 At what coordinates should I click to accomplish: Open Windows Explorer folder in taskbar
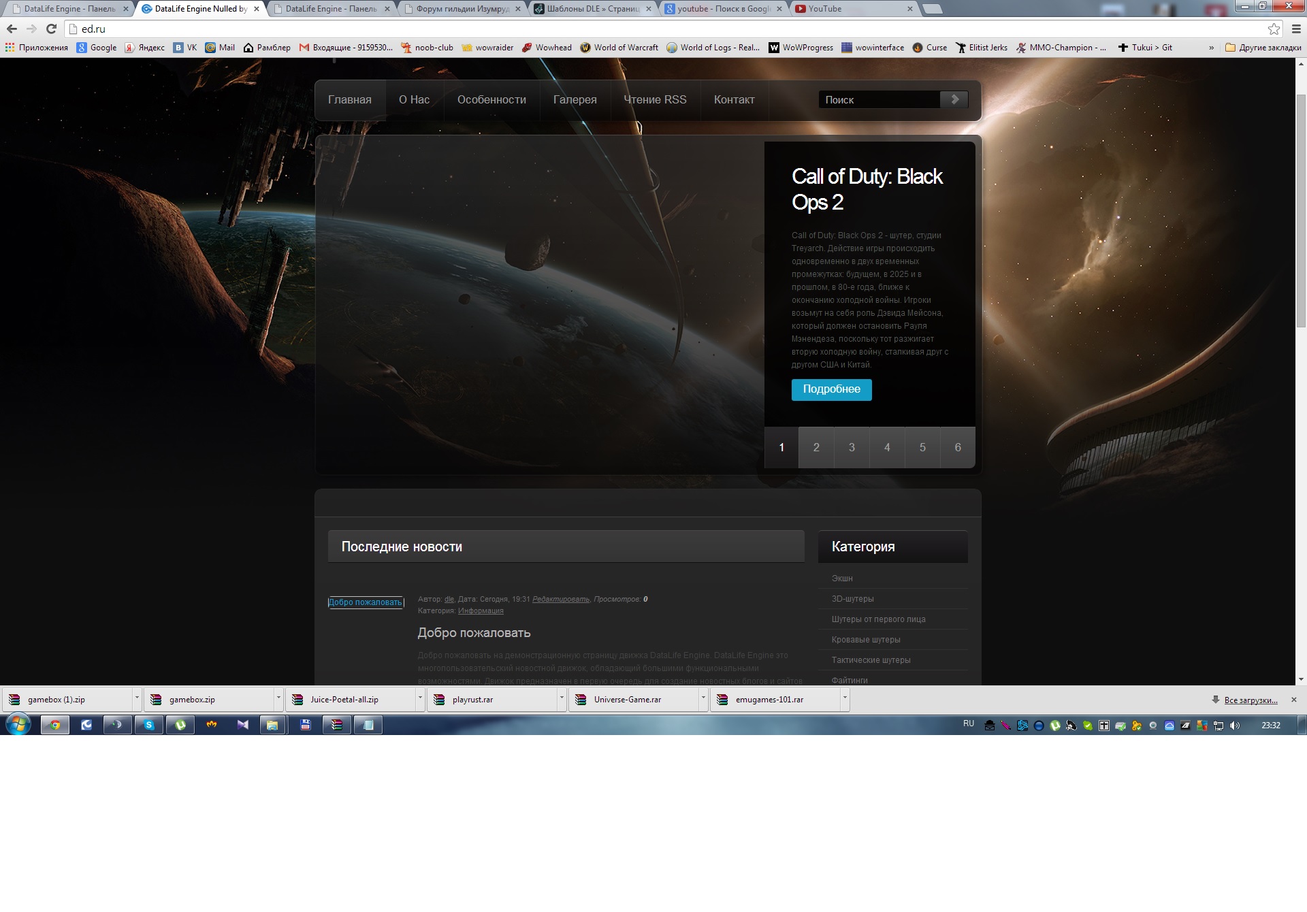click(272, 725)
